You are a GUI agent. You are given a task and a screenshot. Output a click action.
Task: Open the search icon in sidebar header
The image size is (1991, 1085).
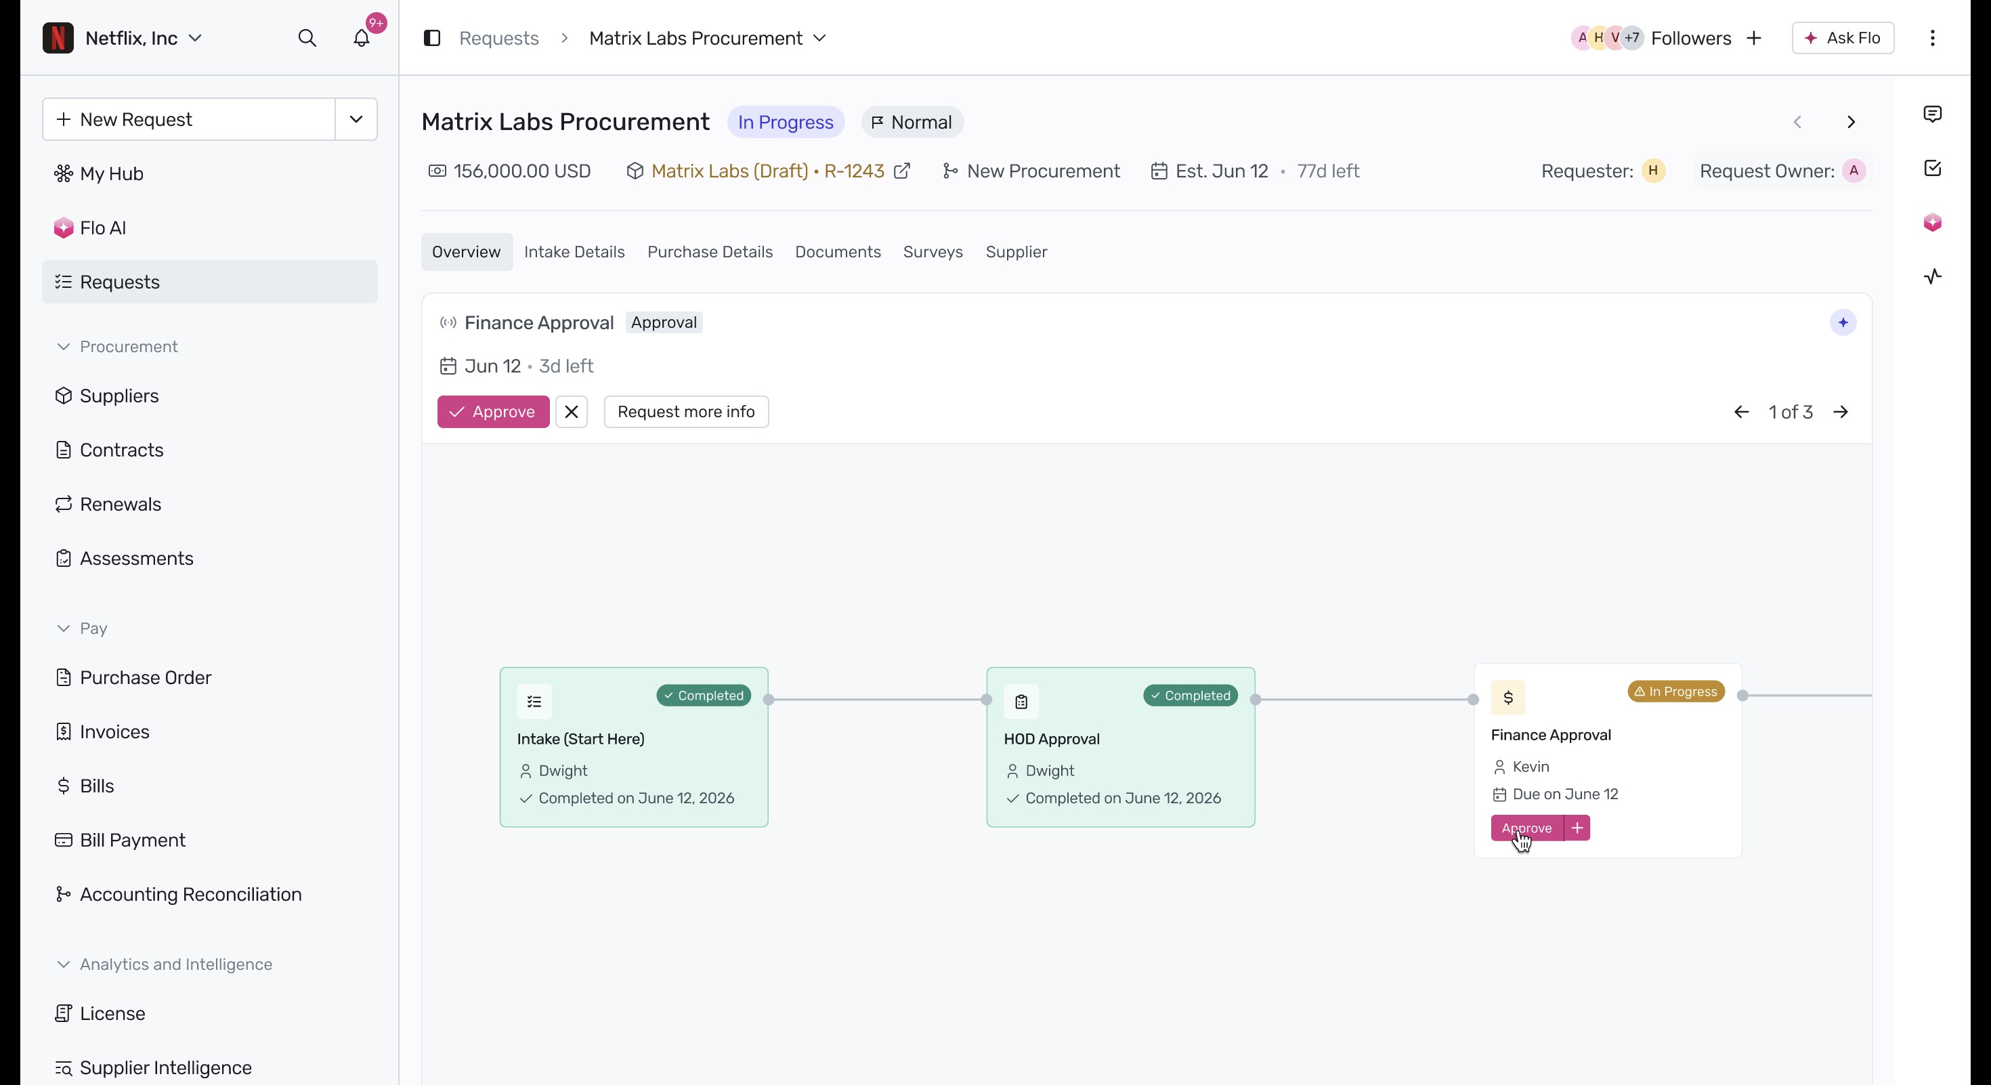[x=307, y=38]
